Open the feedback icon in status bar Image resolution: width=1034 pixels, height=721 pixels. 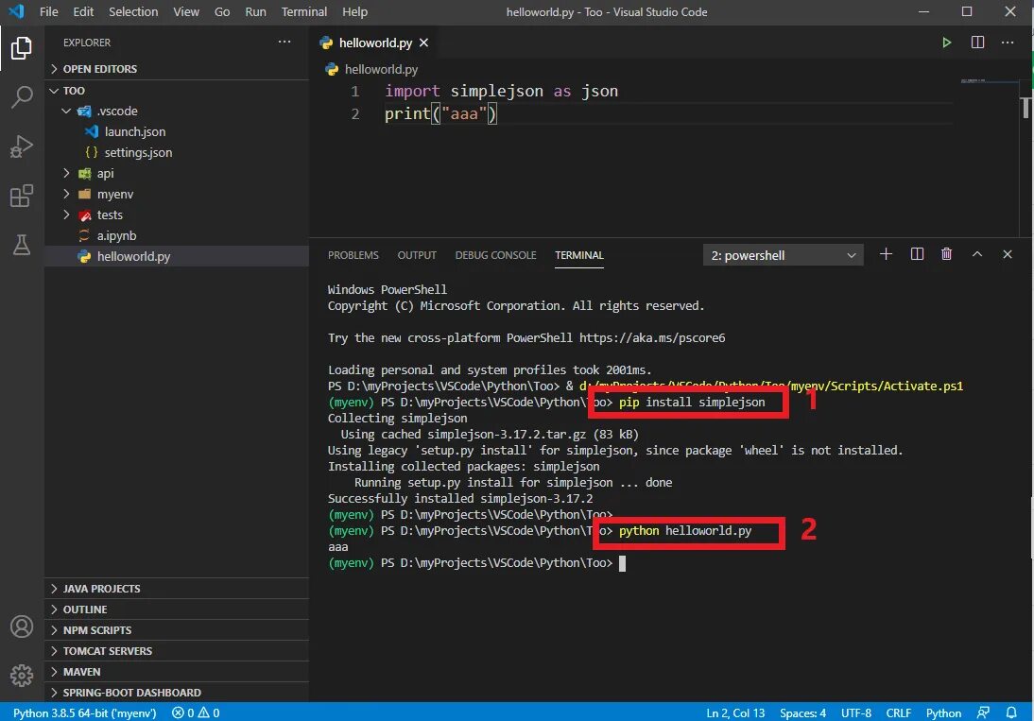[x=983, y=712]
